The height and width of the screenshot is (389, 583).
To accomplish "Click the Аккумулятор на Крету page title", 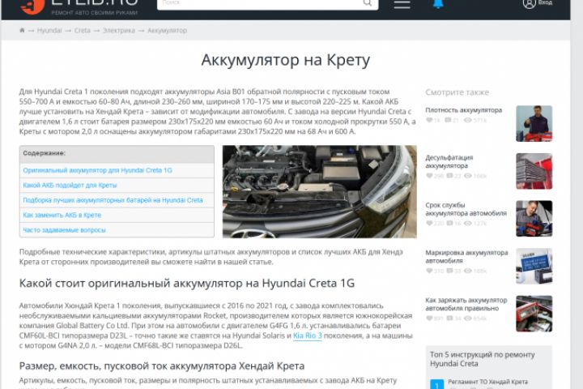I will coord(286,60).
